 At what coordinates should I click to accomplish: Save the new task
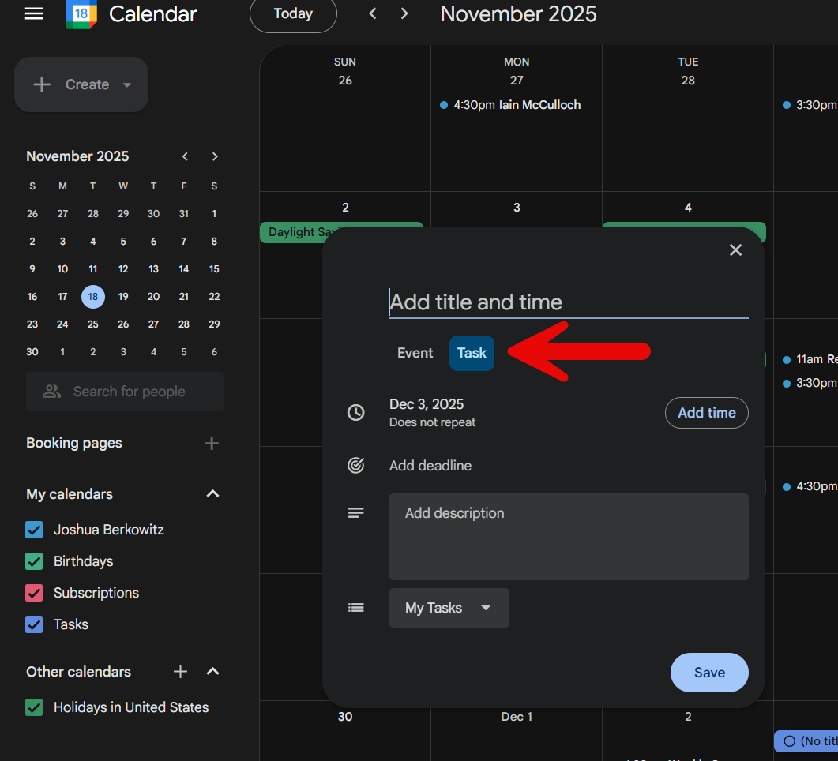(x=708, y=673)
